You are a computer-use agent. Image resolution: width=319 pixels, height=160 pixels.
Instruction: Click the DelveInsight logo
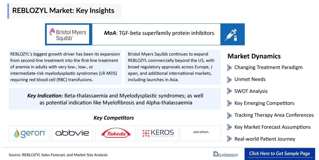(x=226, y=154)
